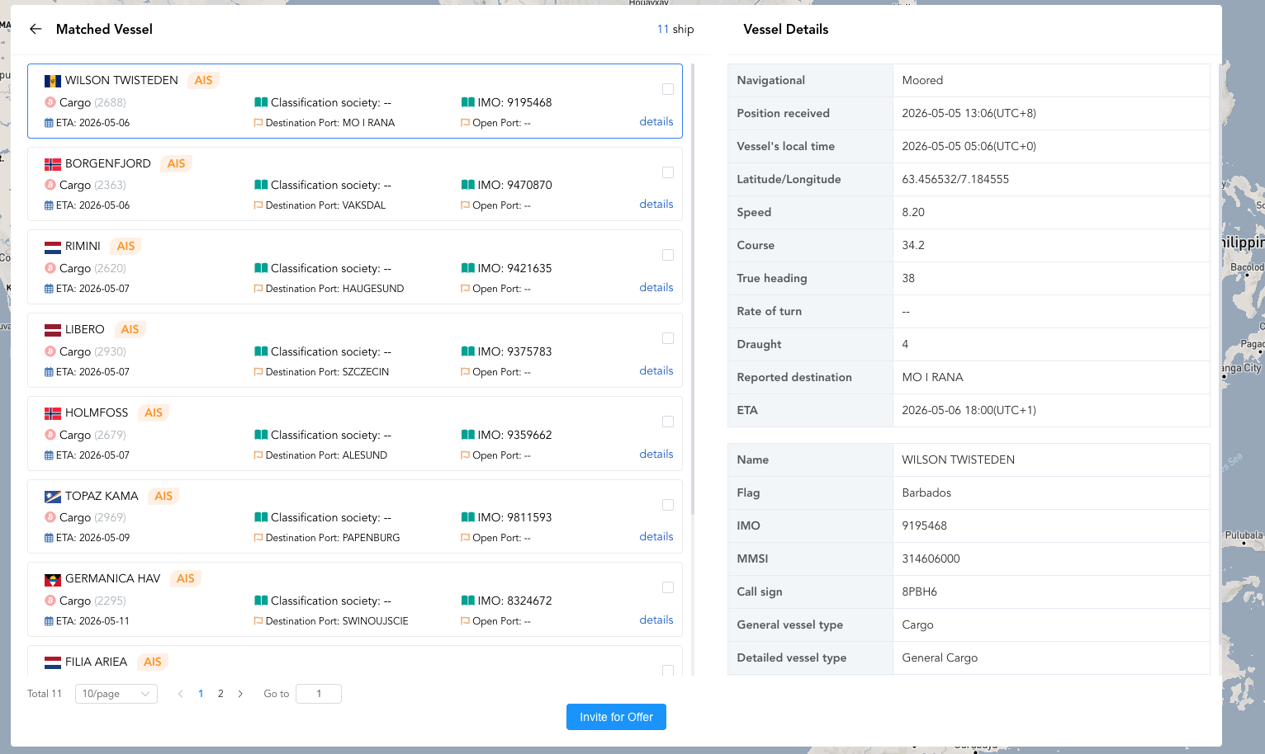
Task: Tick the checkbox for WILSON TWISTEDEN
Action: 668,89
